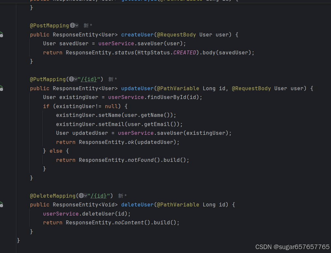Click the globe icon beside @PostMapping

(x=72, y=25)
